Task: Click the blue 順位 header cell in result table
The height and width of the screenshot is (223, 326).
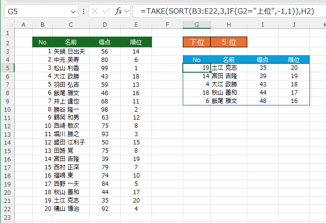Action: point(294,60)
